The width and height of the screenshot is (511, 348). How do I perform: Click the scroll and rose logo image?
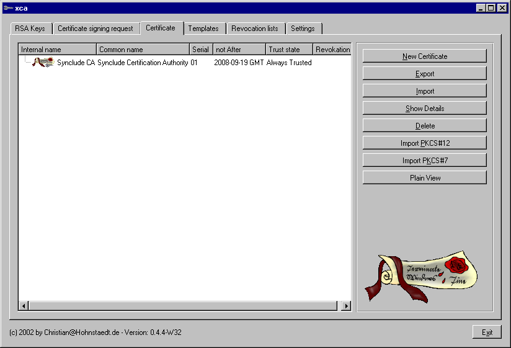(x=422, y=275)
